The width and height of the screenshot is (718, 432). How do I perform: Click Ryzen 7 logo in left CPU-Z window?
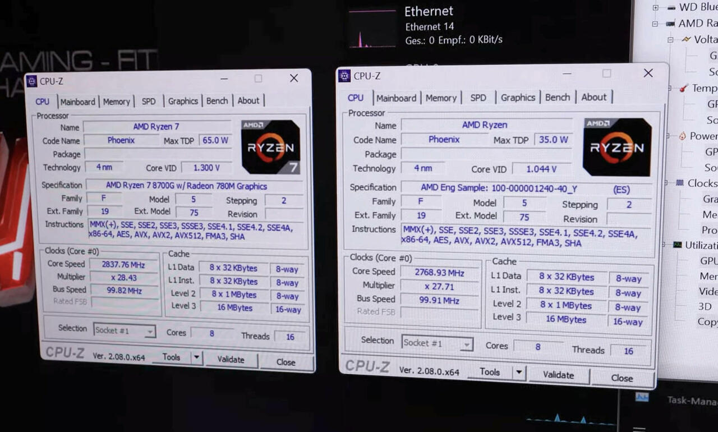[270, 147]
